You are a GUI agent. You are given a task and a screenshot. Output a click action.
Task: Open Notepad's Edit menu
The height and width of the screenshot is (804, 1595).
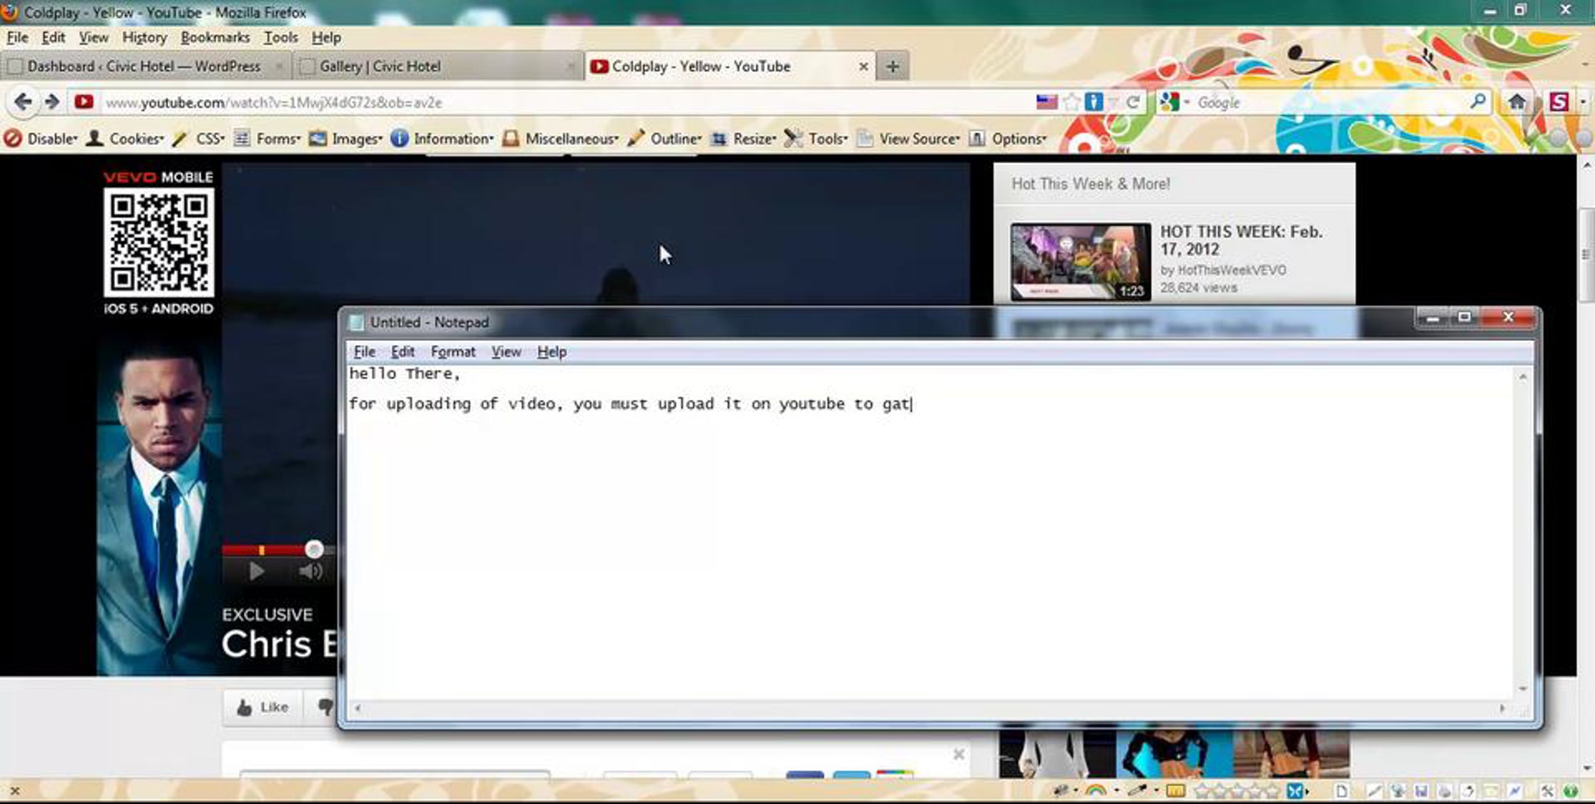(403, 352)
